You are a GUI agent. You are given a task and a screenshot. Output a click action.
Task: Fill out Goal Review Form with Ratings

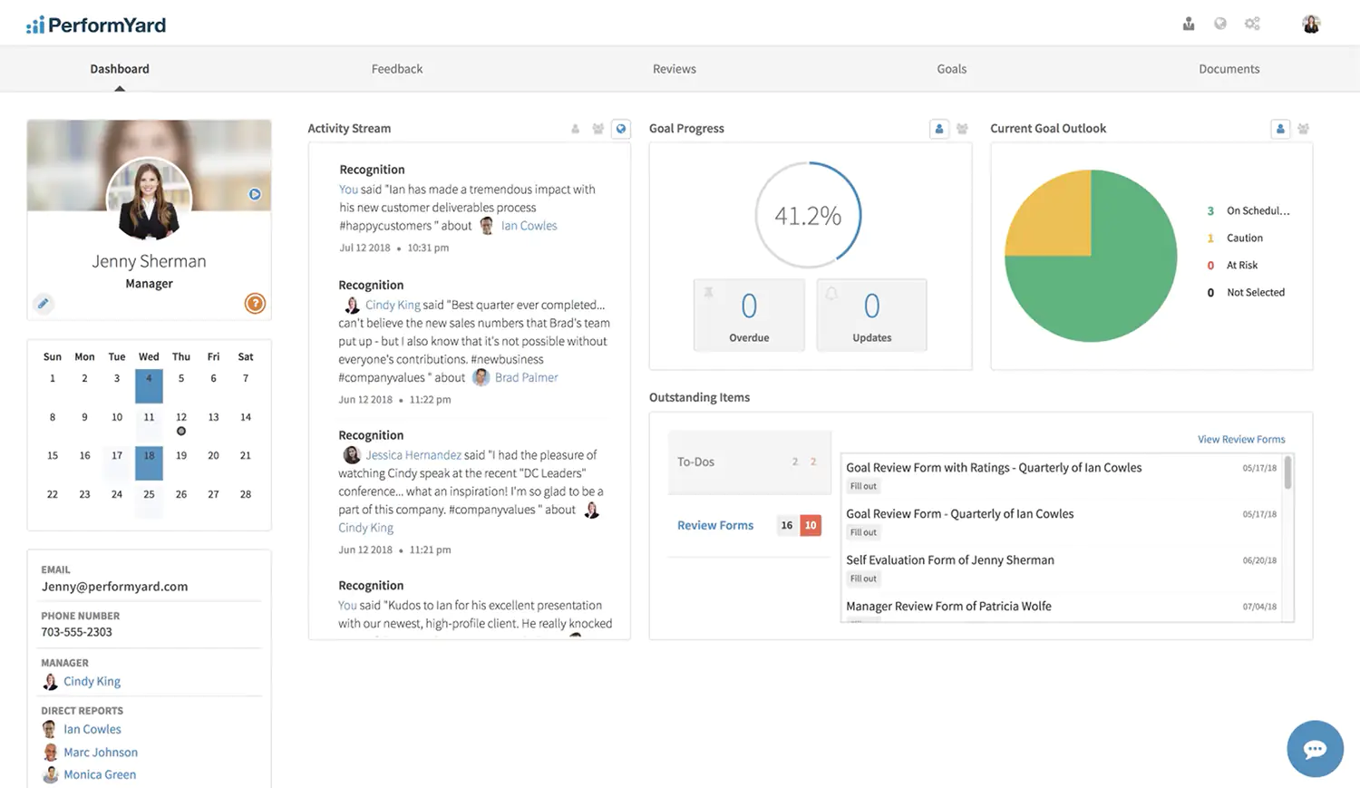pyautogui.click(x=863, y=486)
